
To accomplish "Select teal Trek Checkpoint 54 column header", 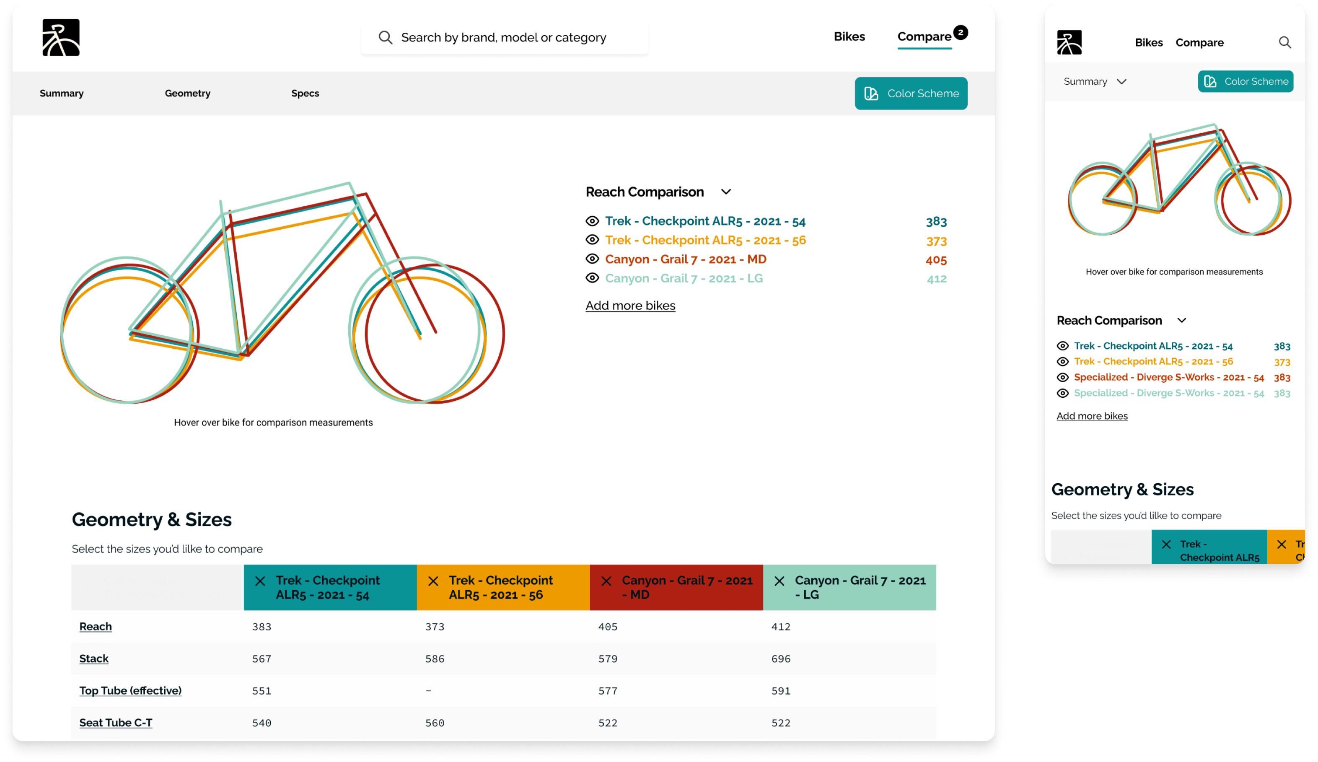I will coord(331,587).
